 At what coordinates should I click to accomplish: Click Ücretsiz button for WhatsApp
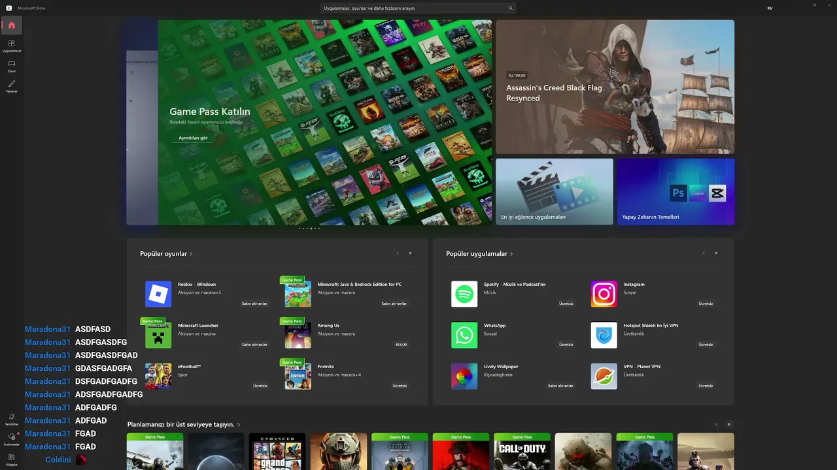(x=566, y=345)
